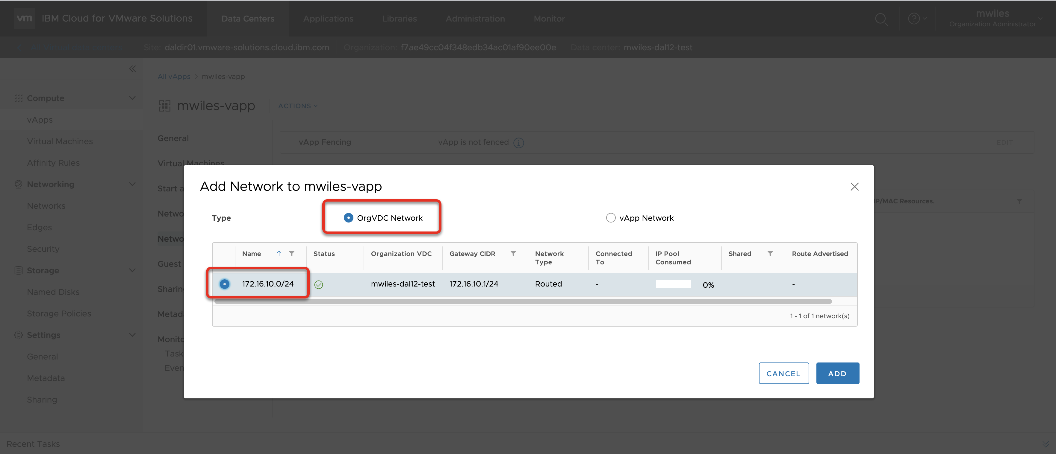Open the ACTIONS dropdown for mwiles-vapp
Viewport: 1056px width, 454px height.
(298, 106)
